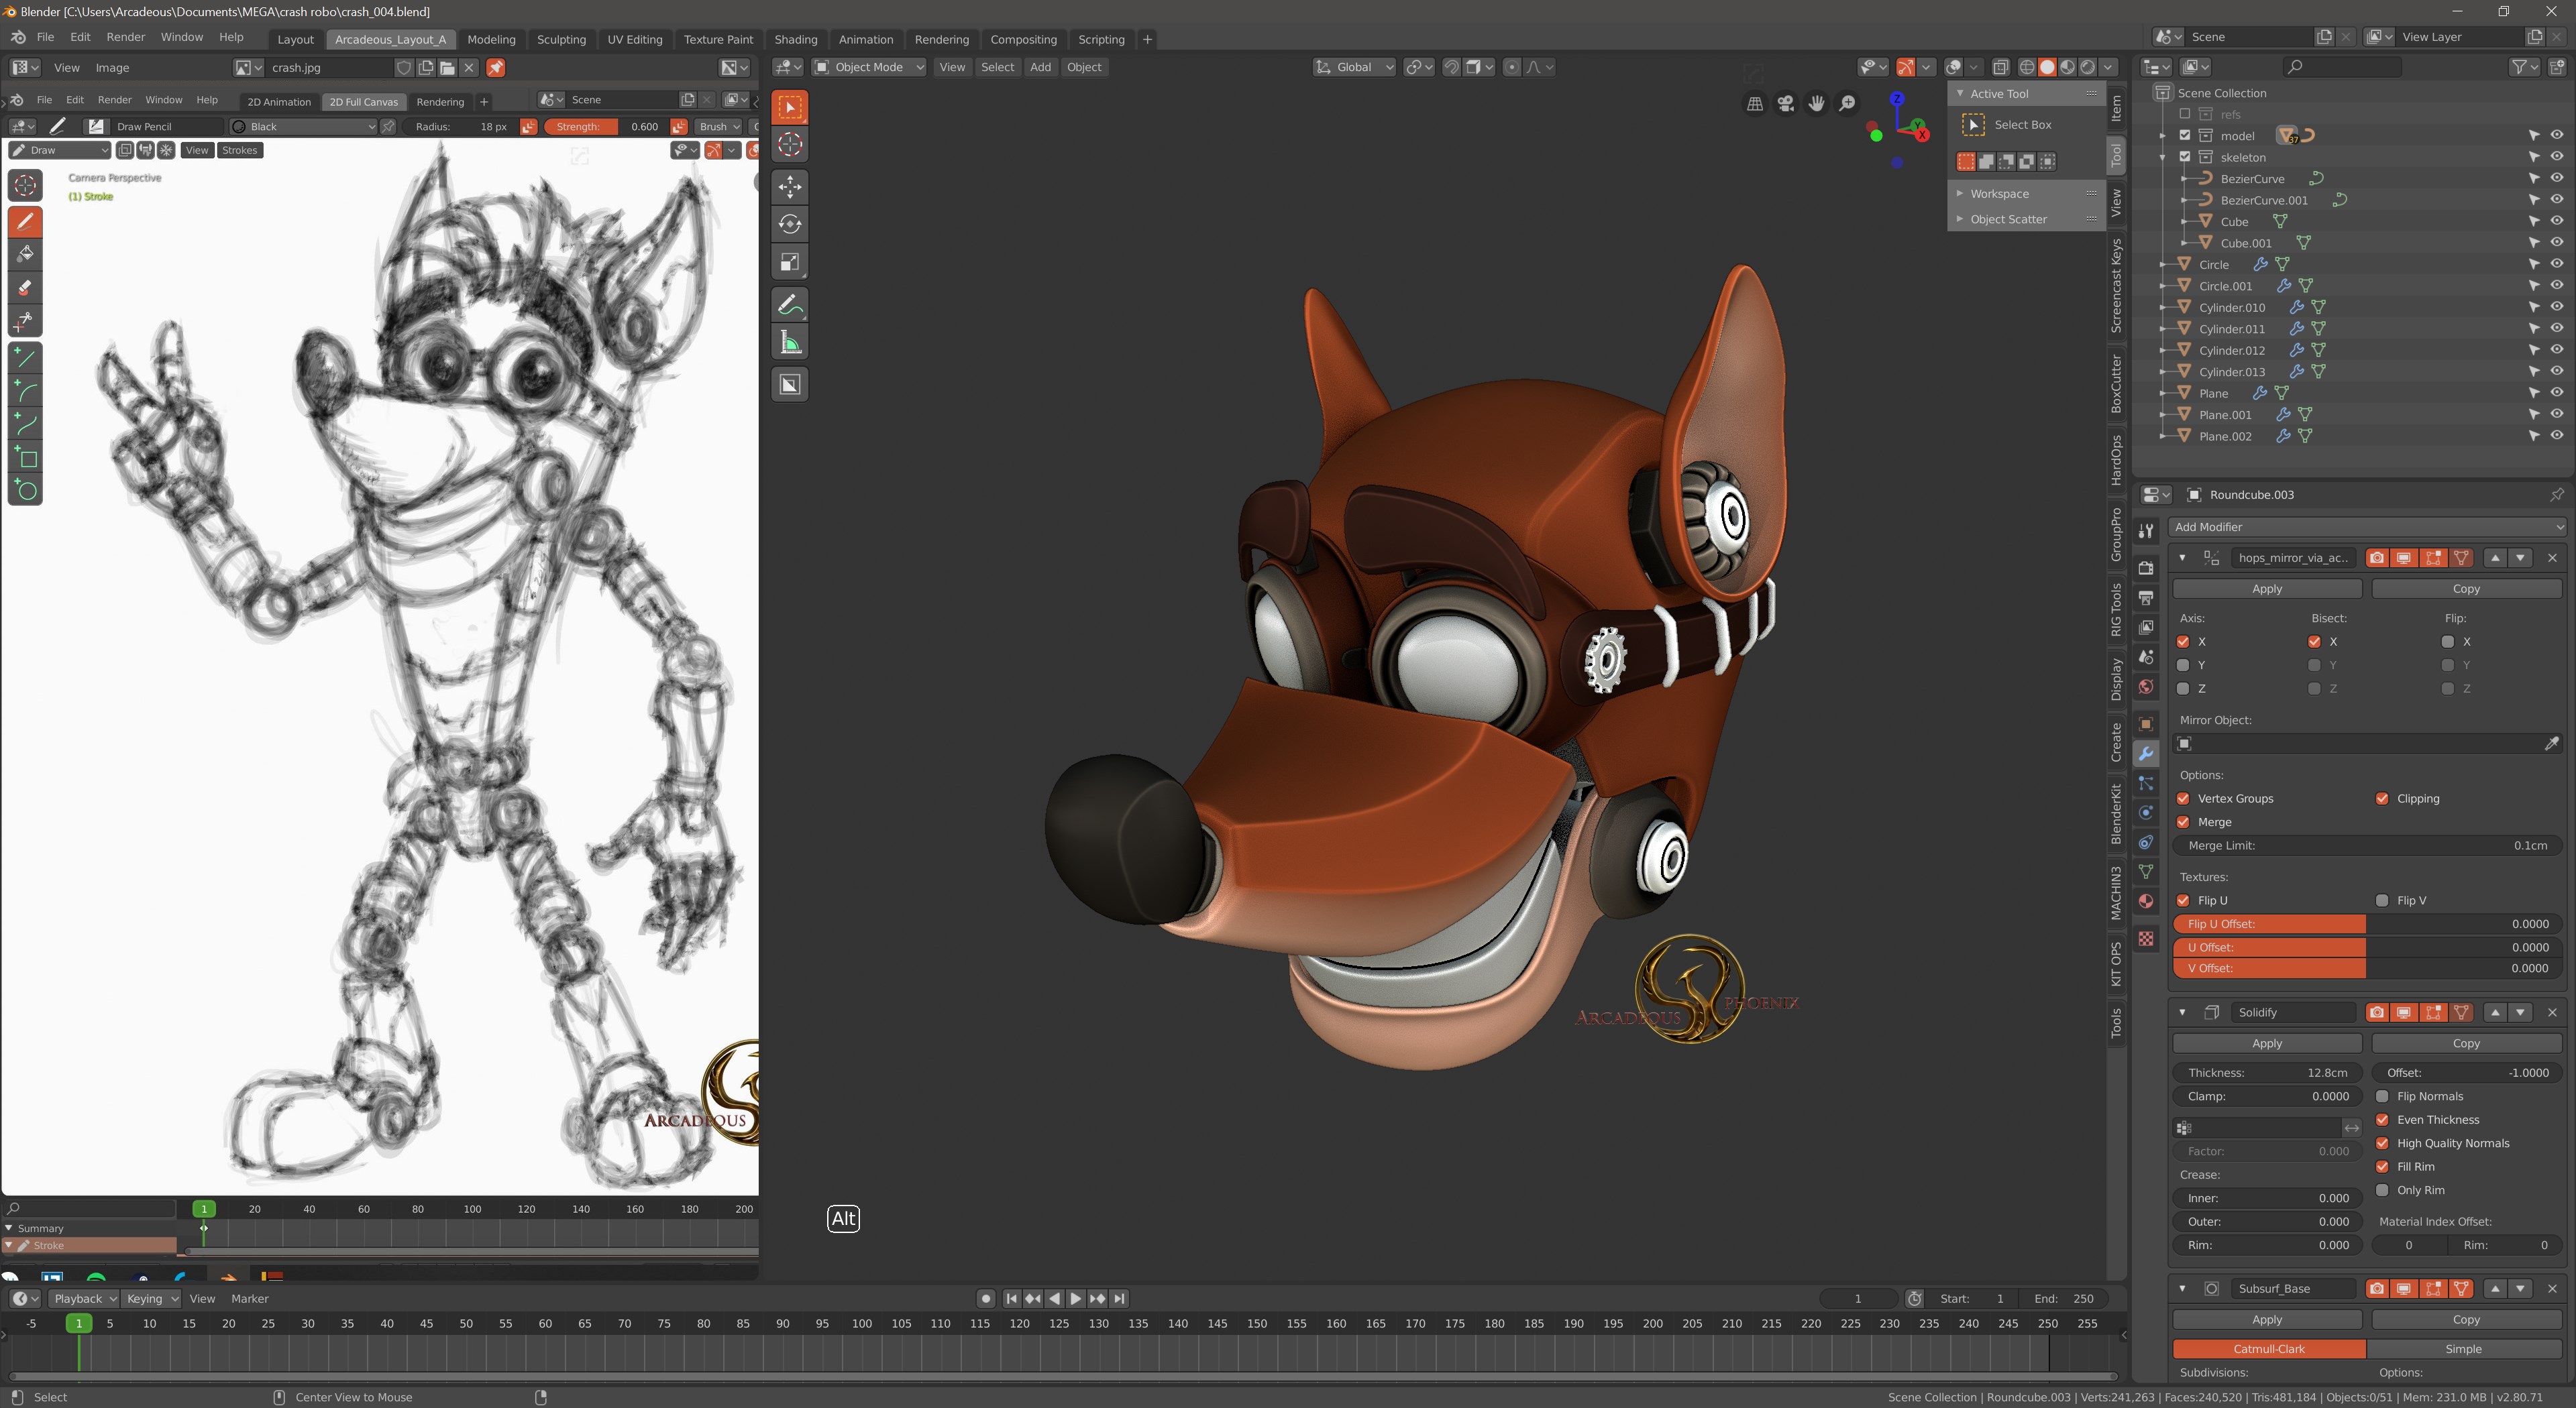Apply the Solidify modifier
The height and width of the screenshot is (1408, 2576).
[x=2266, y=1043]
